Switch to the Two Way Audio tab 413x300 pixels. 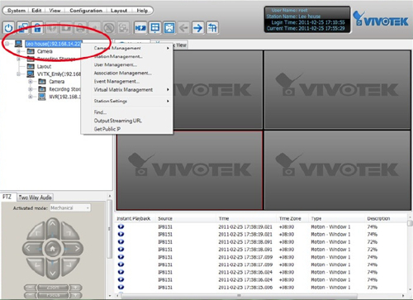[x=35, y=198]
